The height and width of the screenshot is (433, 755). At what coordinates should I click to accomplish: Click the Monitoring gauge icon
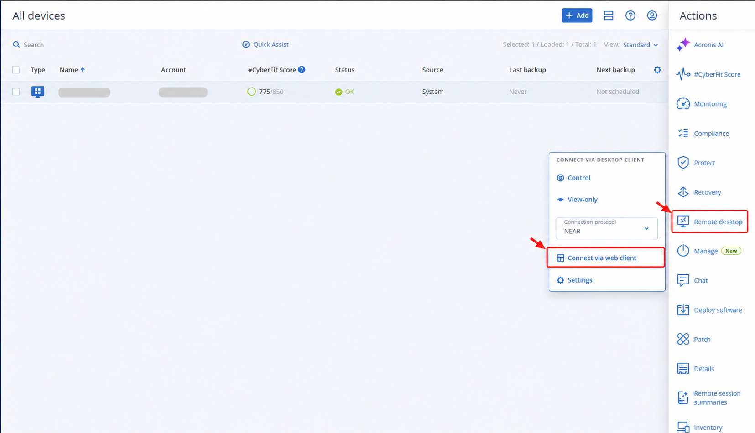(x=683, y=104)
